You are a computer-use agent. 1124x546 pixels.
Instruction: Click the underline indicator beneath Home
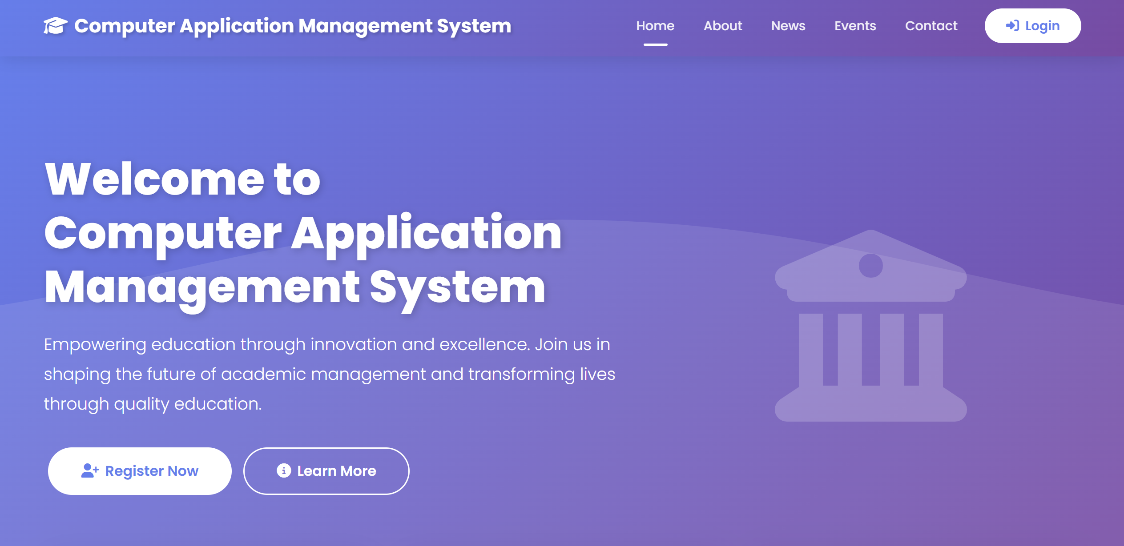(x=655, y=44)
